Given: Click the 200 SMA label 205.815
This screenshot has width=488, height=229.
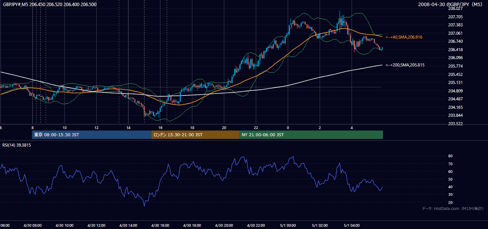Looking at the screenshot, I should pos(405,65).
